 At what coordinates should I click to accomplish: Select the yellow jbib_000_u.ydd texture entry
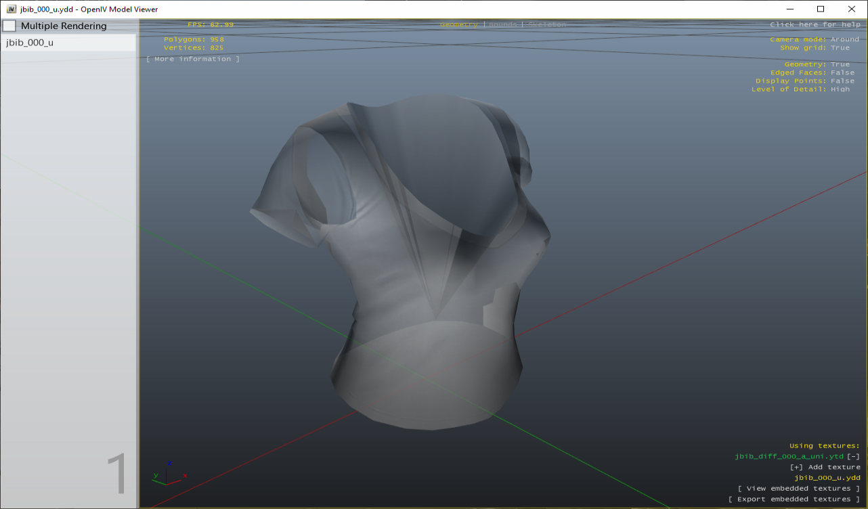click(827, 478)
